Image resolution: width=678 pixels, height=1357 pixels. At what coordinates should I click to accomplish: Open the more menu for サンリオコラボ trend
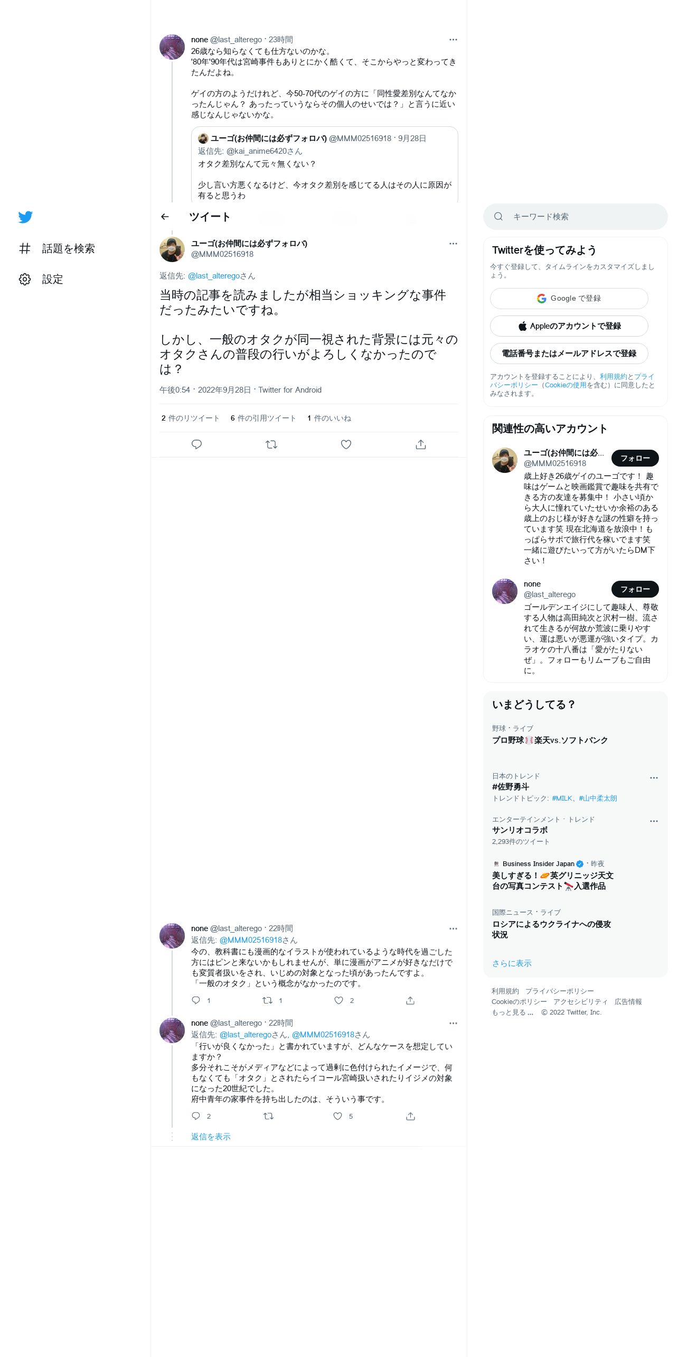click(654, 821)
